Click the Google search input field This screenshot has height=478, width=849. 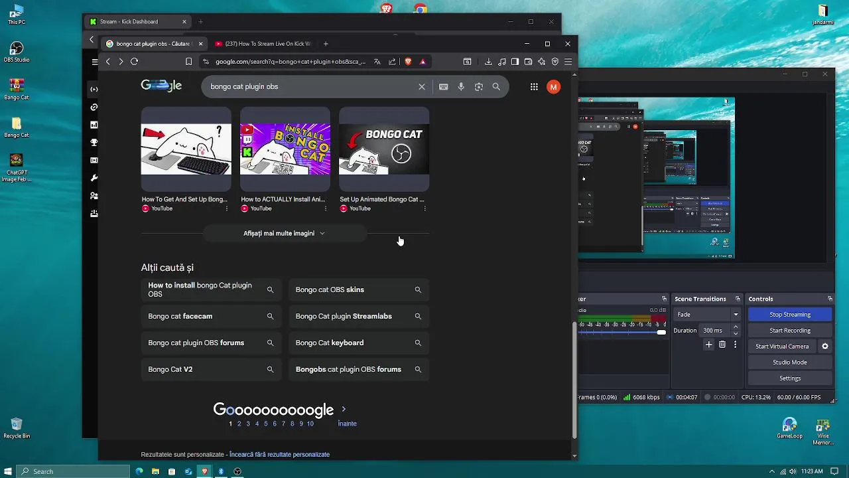(x=310, y=86)
